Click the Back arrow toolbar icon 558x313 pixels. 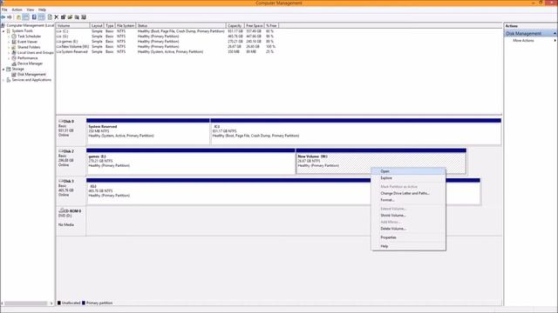pos(3,17)
